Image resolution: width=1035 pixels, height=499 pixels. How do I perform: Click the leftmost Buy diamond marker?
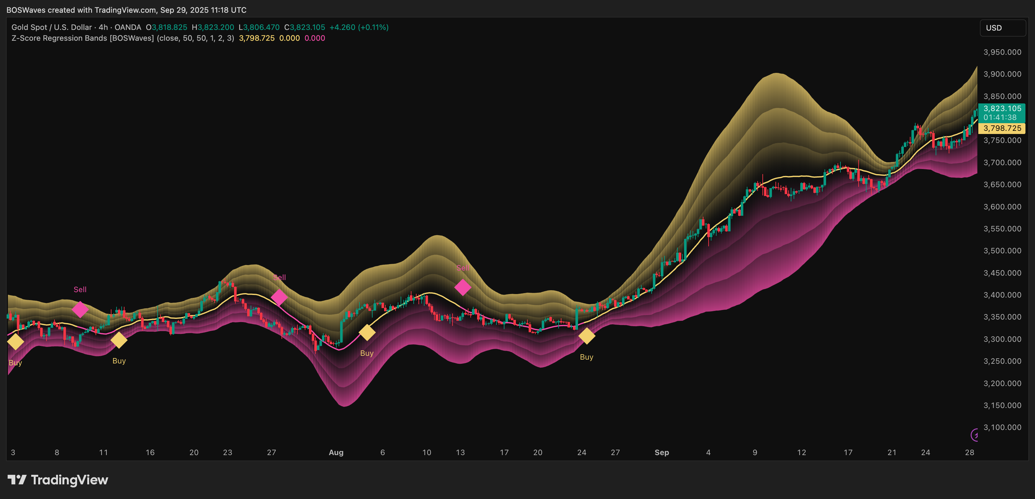pos(16,342)
